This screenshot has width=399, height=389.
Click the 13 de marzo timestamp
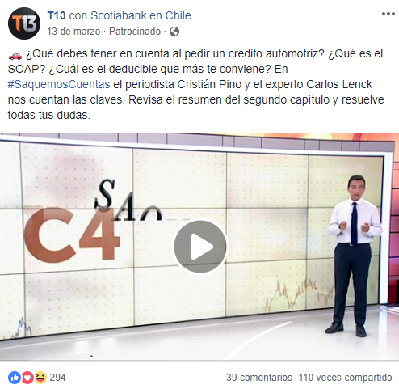point(73,32)
